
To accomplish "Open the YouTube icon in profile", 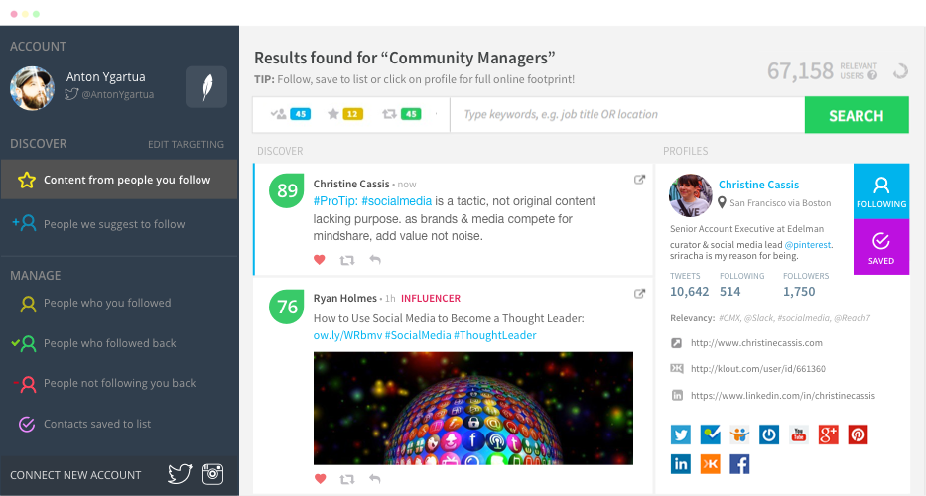I will 798,434.
